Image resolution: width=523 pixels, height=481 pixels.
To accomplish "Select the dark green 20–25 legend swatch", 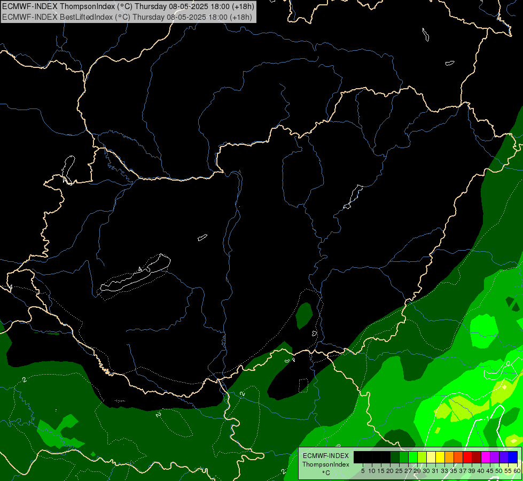I will [x=395, y=457].
